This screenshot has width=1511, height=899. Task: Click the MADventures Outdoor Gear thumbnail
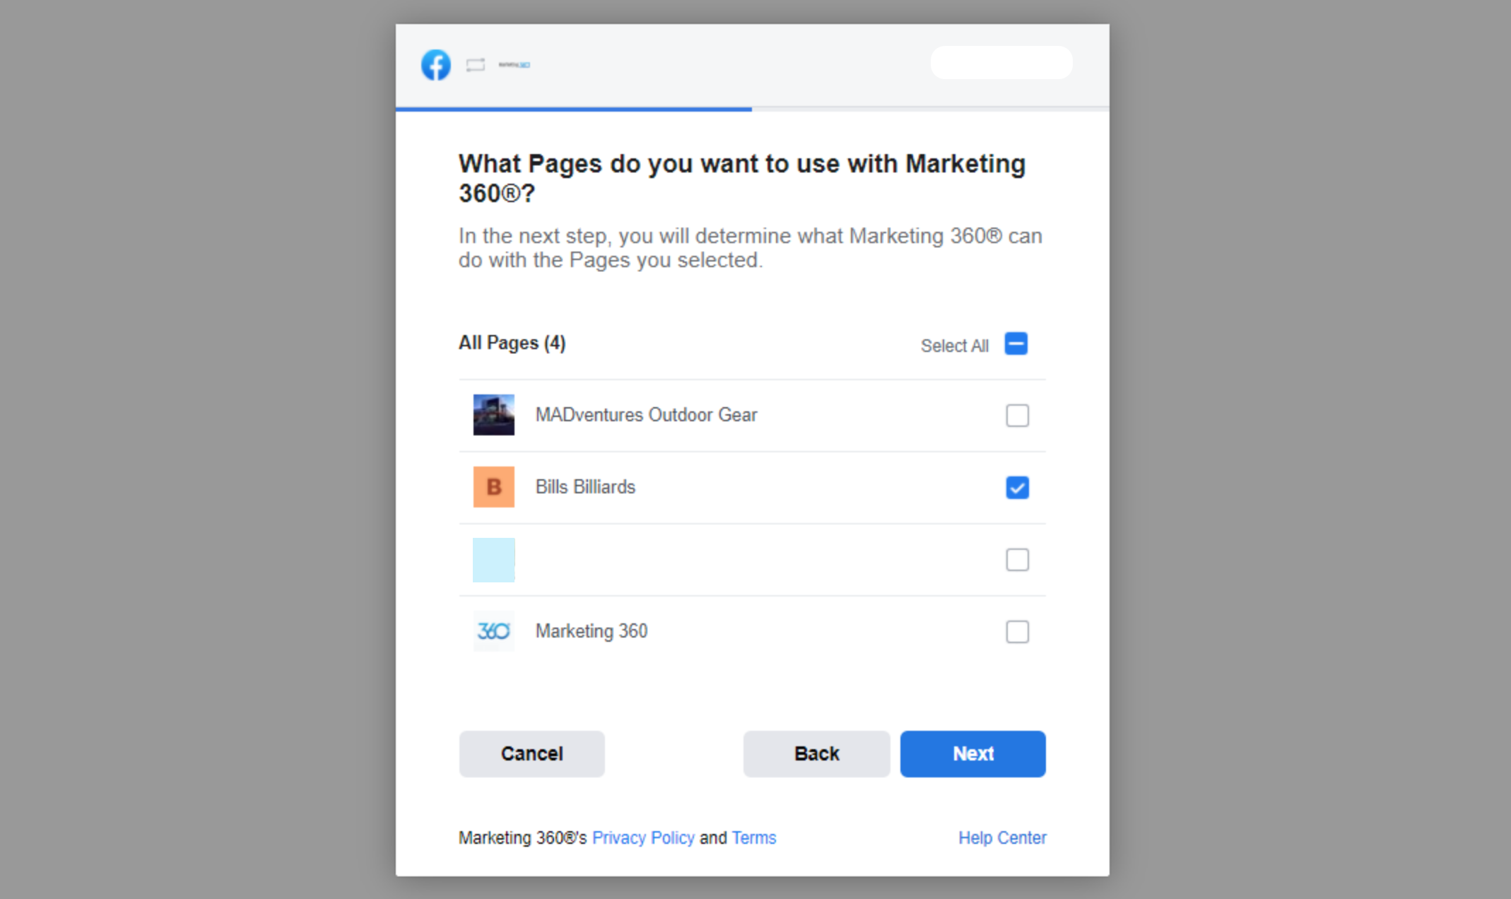[x=493, y=415]
